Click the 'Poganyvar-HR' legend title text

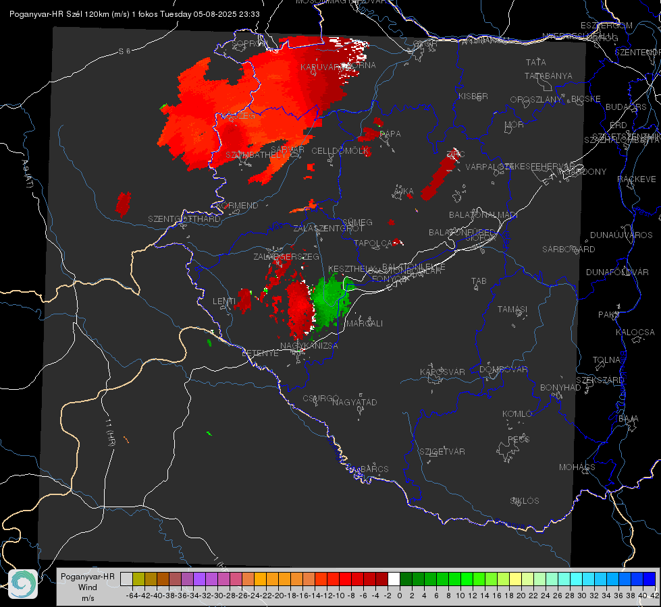click(x=88, y=577)
